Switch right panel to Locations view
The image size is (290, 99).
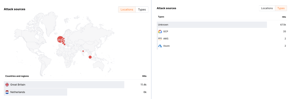click(267, 8)
